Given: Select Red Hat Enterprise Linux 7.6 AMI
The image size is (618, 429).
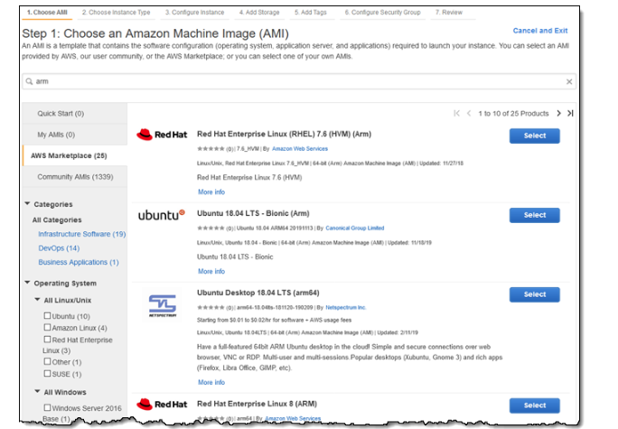Looking at the screenshot, I should pos(535,135).
